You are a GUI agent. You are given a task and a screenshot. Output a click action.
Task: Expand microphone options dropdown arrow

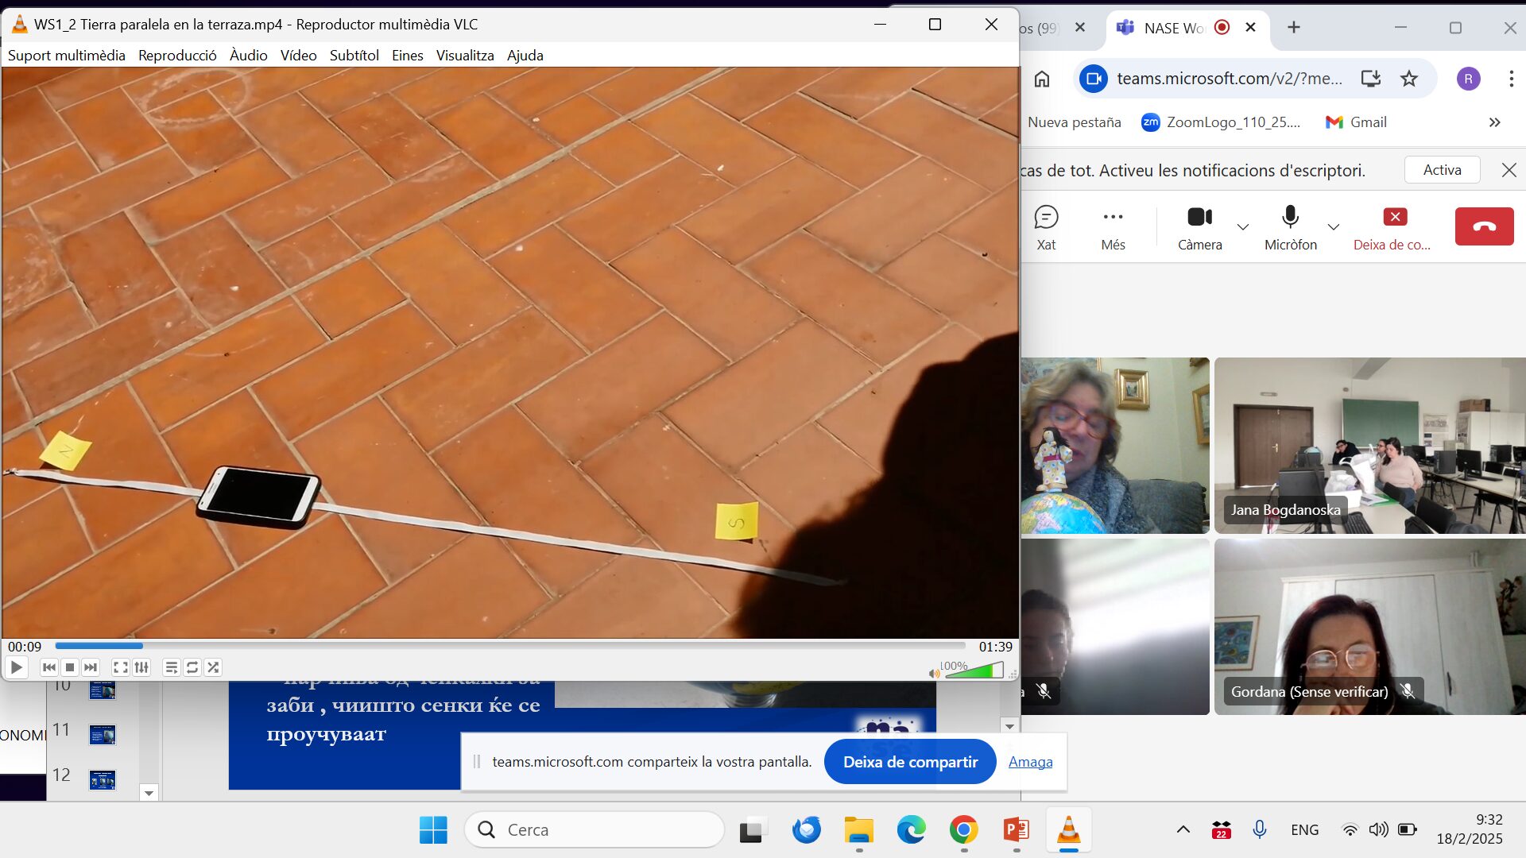click(1334, 227)
